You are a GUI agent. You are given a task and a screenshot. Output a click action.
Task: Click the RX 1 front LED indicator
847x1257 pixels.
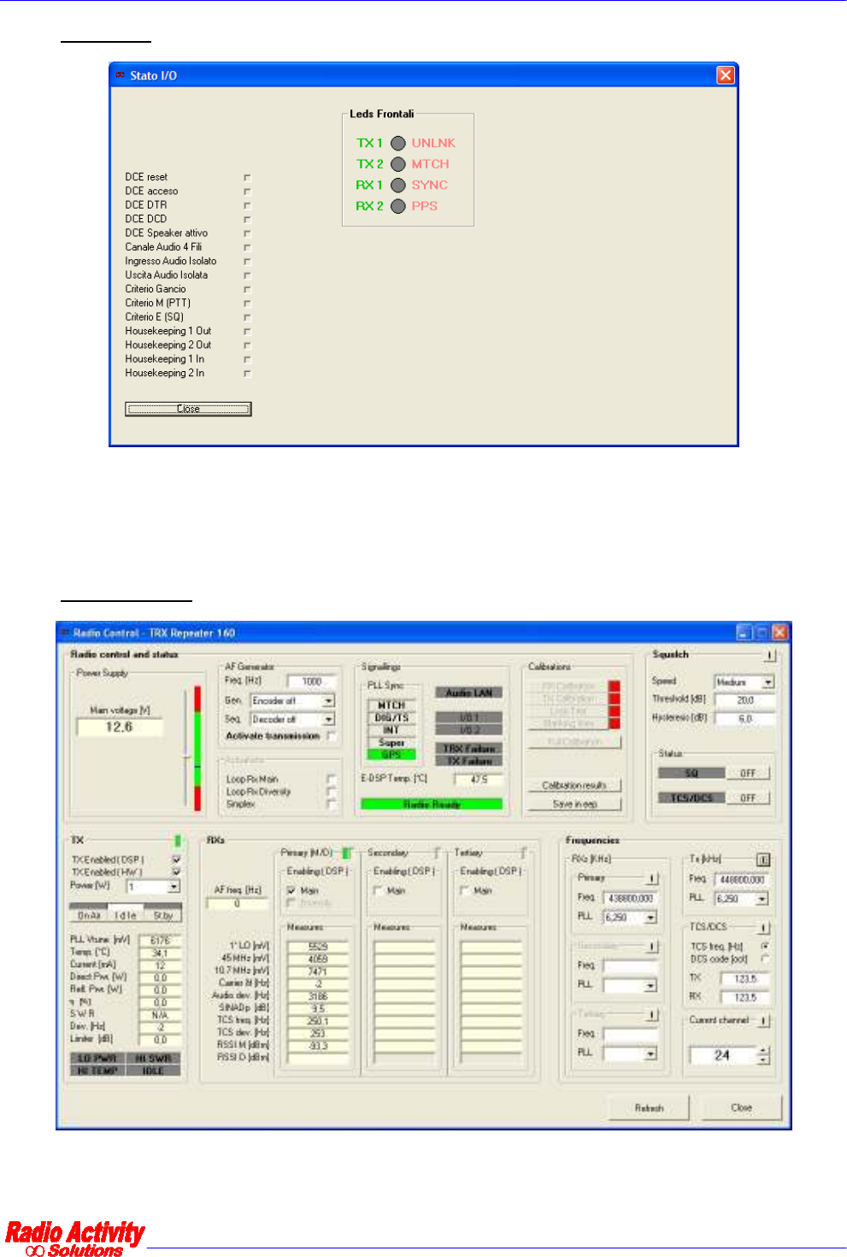point(398,185)
